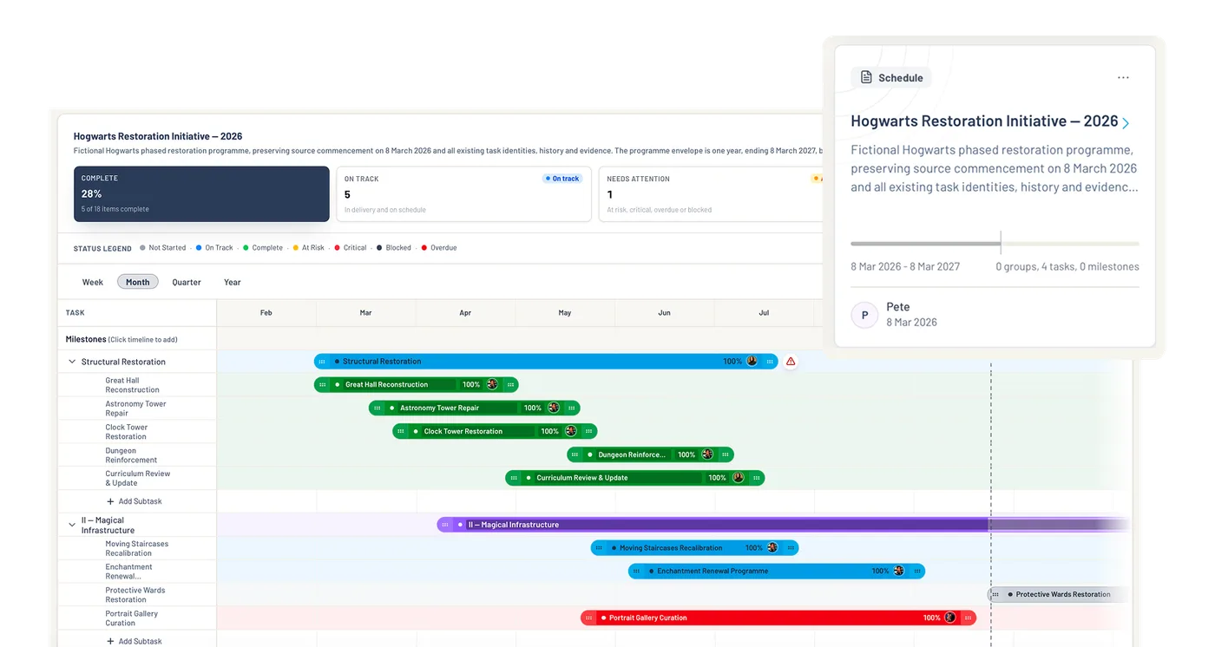Select the Curriculum Review & Update task row
1215x647 pixels.
click(137, 479)
